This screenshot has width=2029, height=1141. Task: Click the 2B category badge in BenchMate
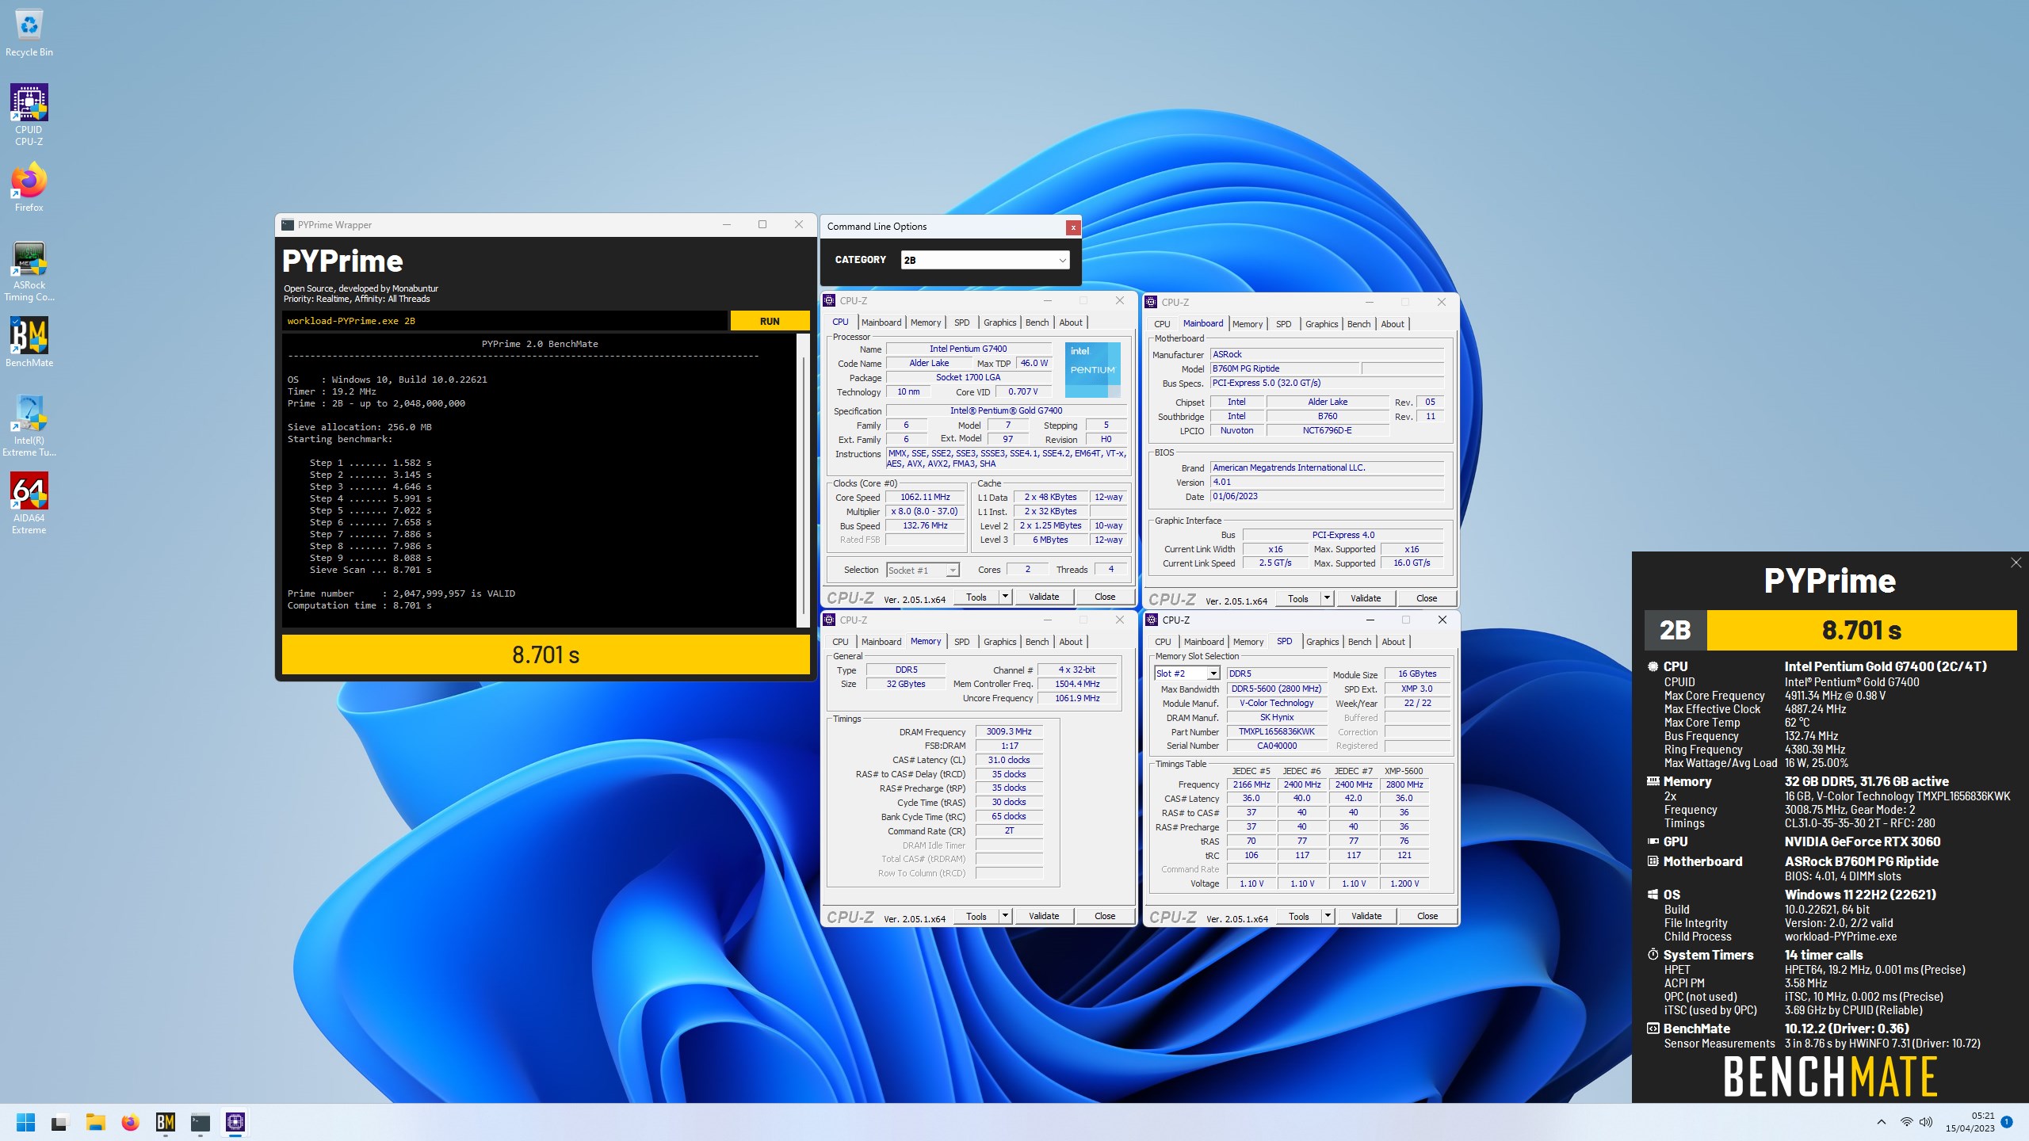[x=1676, y=631]
